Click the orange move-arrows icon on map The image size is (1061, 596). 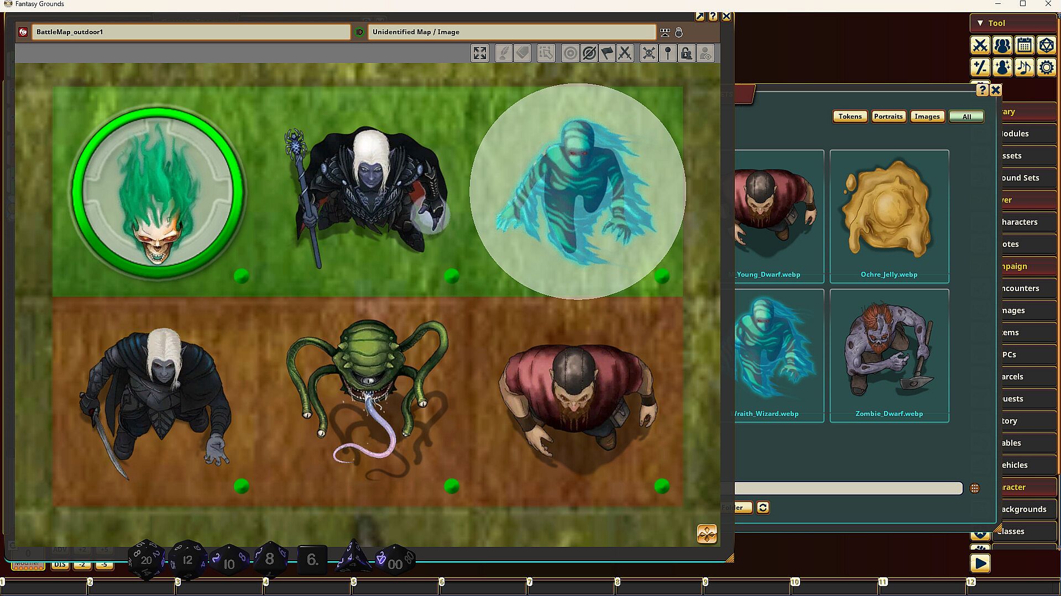tap(707, 534)
